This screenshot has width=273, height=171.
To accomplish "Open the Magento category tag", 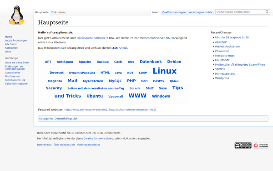I will click(x=55, y=81).
